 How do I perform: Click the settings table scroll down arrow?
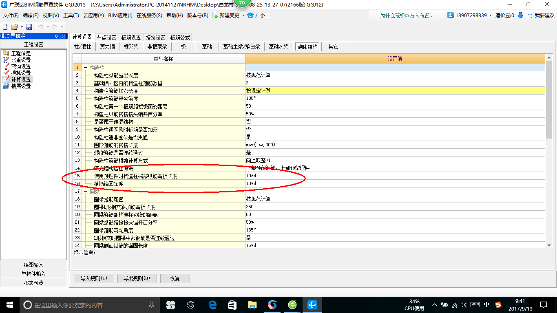point(549,245)
